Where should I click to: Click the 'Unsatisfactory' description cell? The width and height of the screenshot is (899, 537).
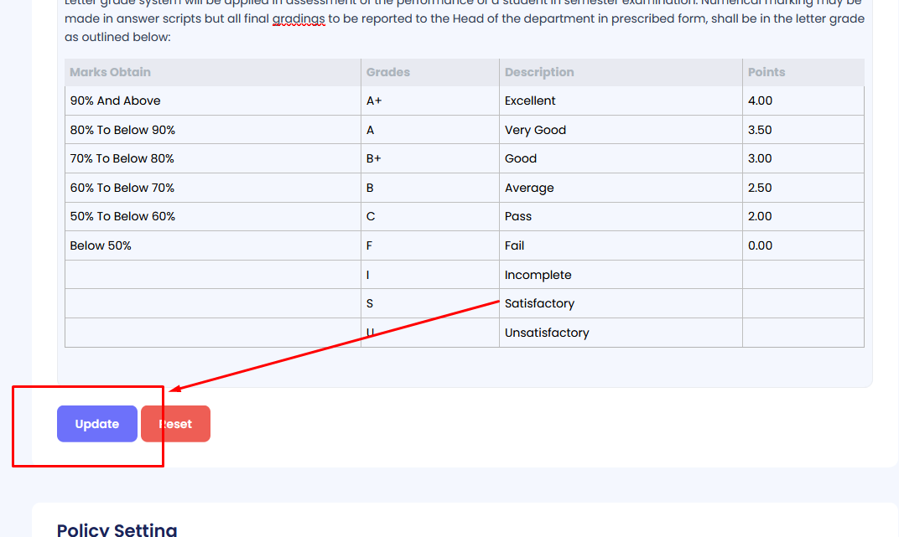(x=547, y=333)
